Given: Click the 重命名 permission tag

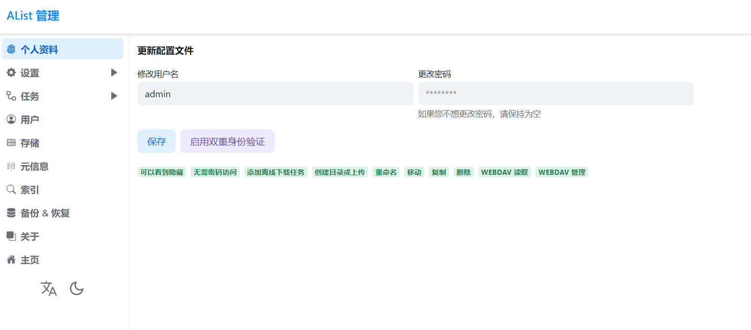Looking at the screenshot, I should 386,172.
